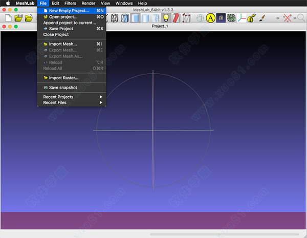
Task: Activate the yellow Align tool
Action: [x=210, y=18]
